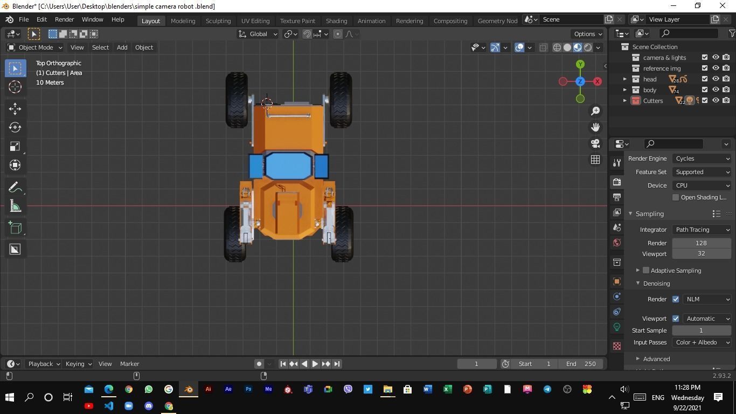This screenshot has height=414, width=736.
Task: Select the Cursor tool in the viewport toolbar
Action: [x=15, y=87]
